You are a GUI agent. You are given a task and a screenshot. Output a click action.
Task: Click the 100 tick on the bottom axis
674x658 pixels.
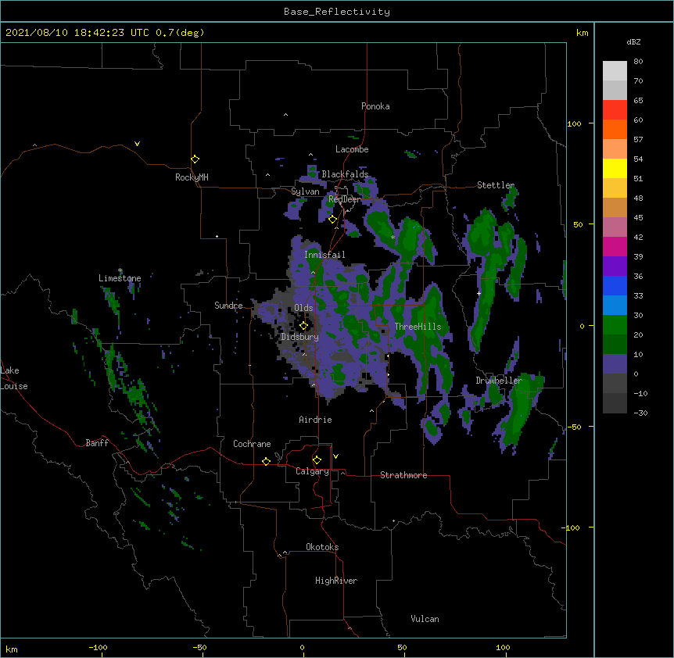(x=503, y=648)
